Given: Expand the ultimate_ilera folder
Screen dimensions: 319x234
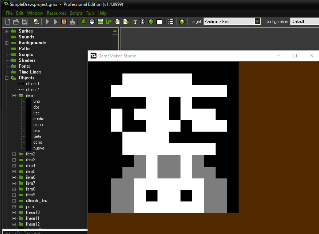Looking at the screenshot, I should coord(14,201).
